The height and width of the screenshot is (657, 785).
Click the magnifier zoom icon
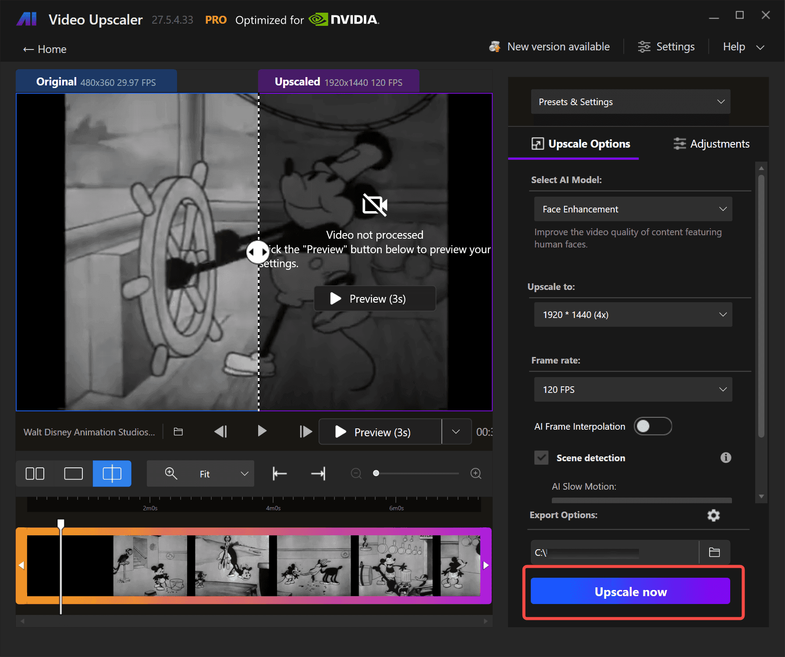point(171,473)
